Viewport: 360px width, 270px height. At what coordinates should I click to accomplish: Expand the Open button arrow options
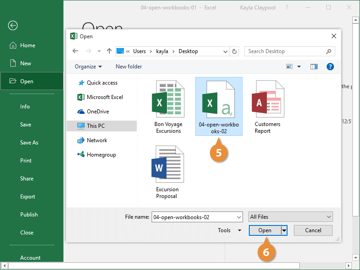[x=284, y=230]
